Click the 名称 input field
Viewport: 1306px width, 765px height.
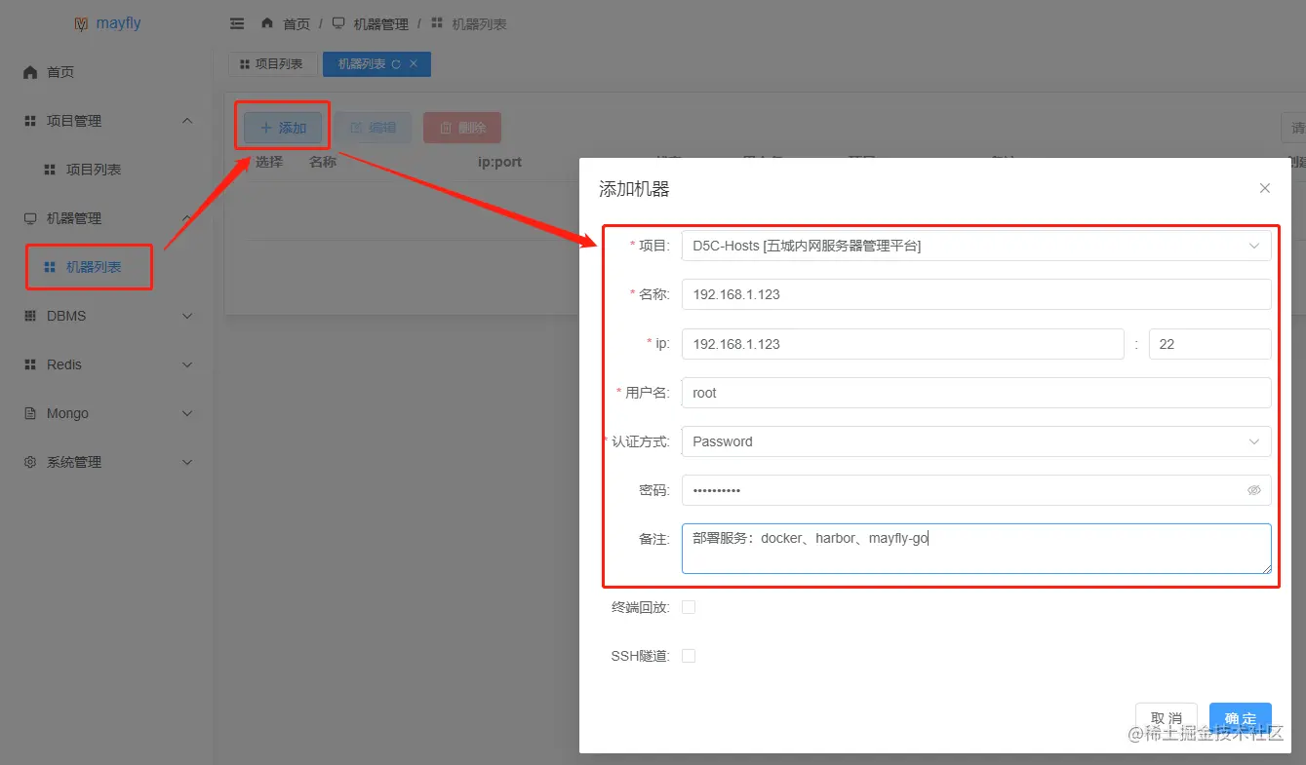point(976,295)
